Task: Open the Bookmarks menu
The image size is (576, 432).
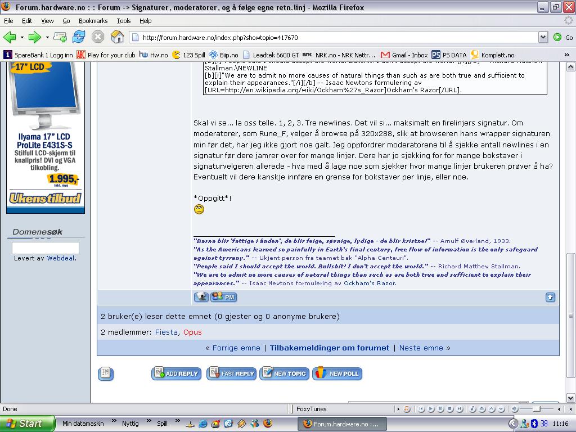Action: (x=93, y=21)
